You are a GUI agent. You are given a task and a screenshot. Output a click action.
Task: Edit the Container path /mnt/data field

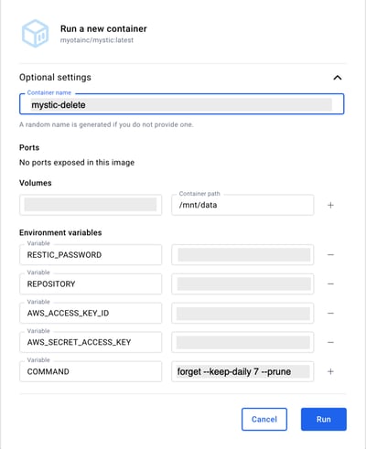click(242, 205)
